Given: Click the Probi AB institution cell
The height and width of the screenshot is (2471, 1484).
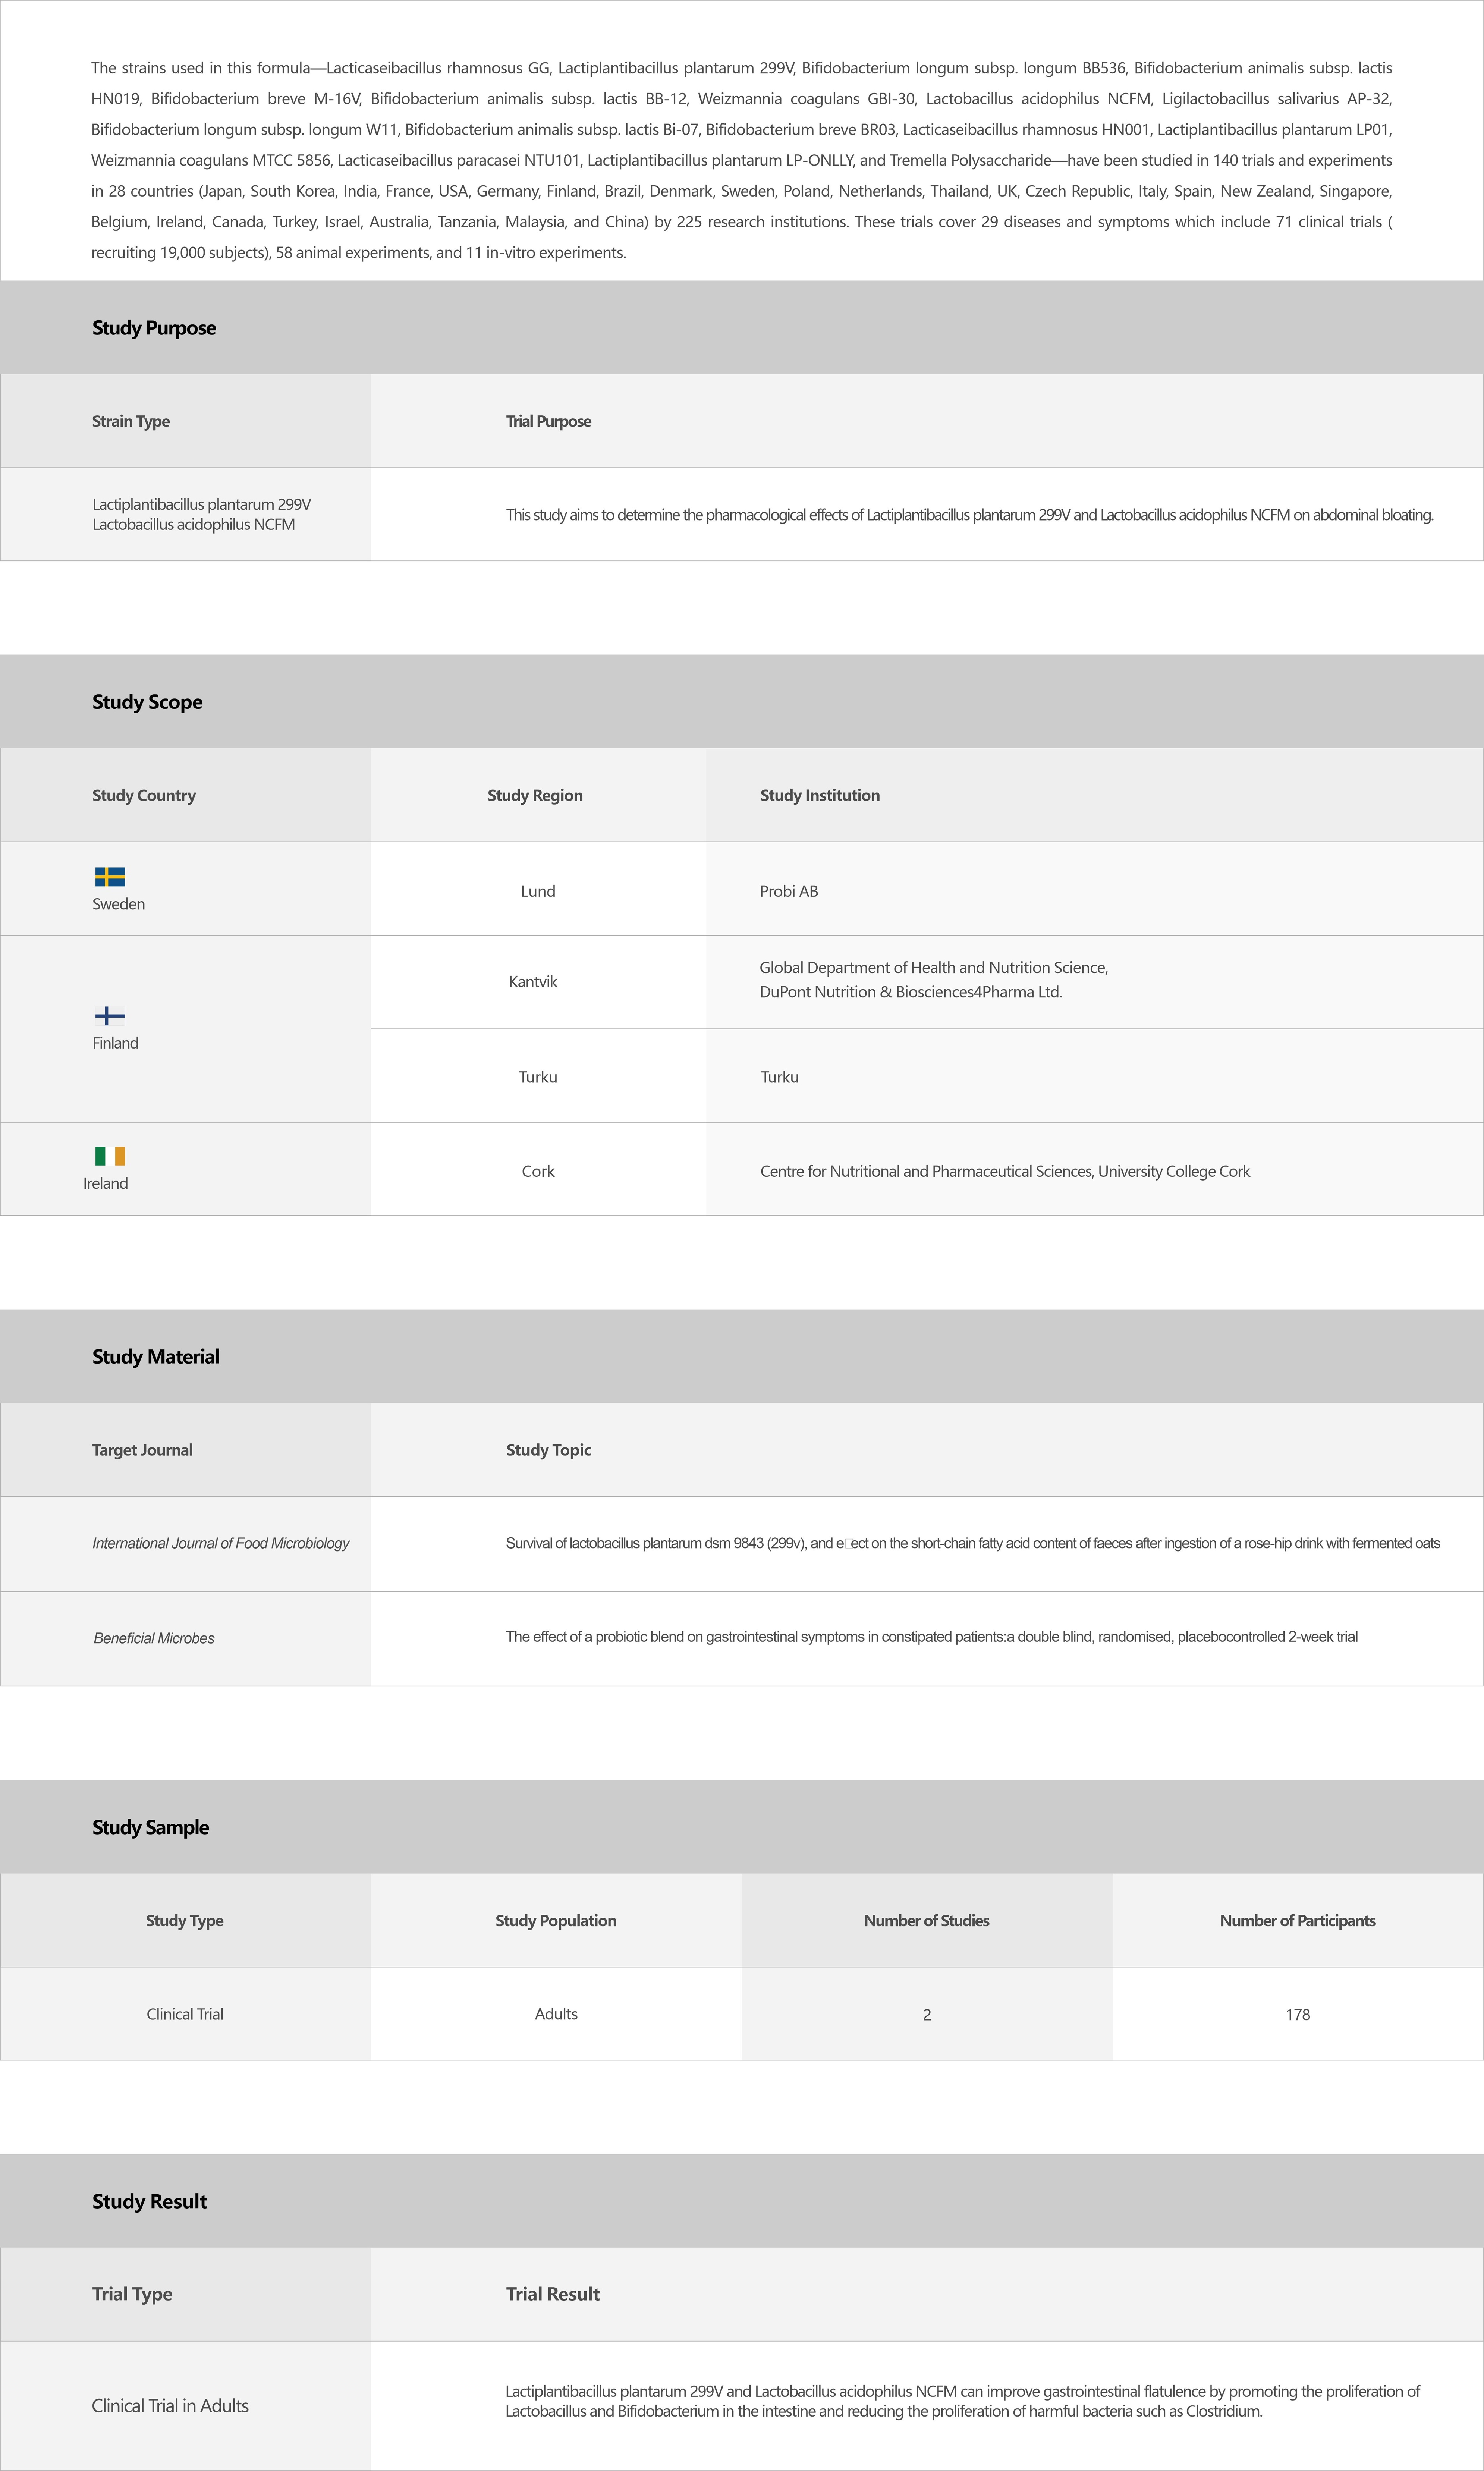Looking at the screenshot, I should tap(789, 891).
